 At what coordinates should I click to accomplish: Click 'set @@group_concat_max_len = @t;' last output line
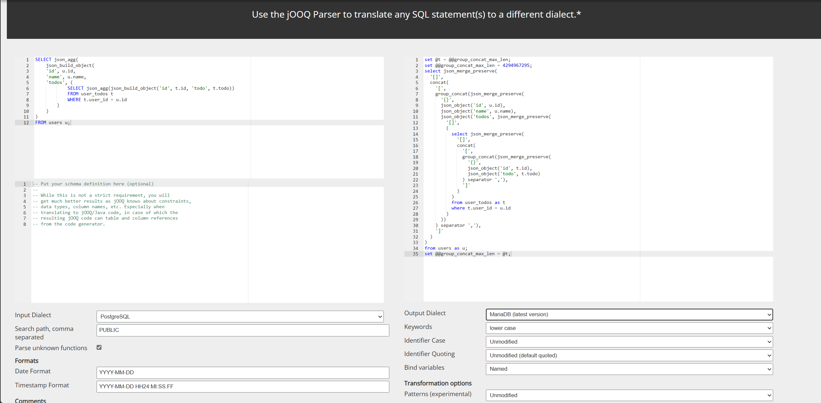tap(468, 254)
